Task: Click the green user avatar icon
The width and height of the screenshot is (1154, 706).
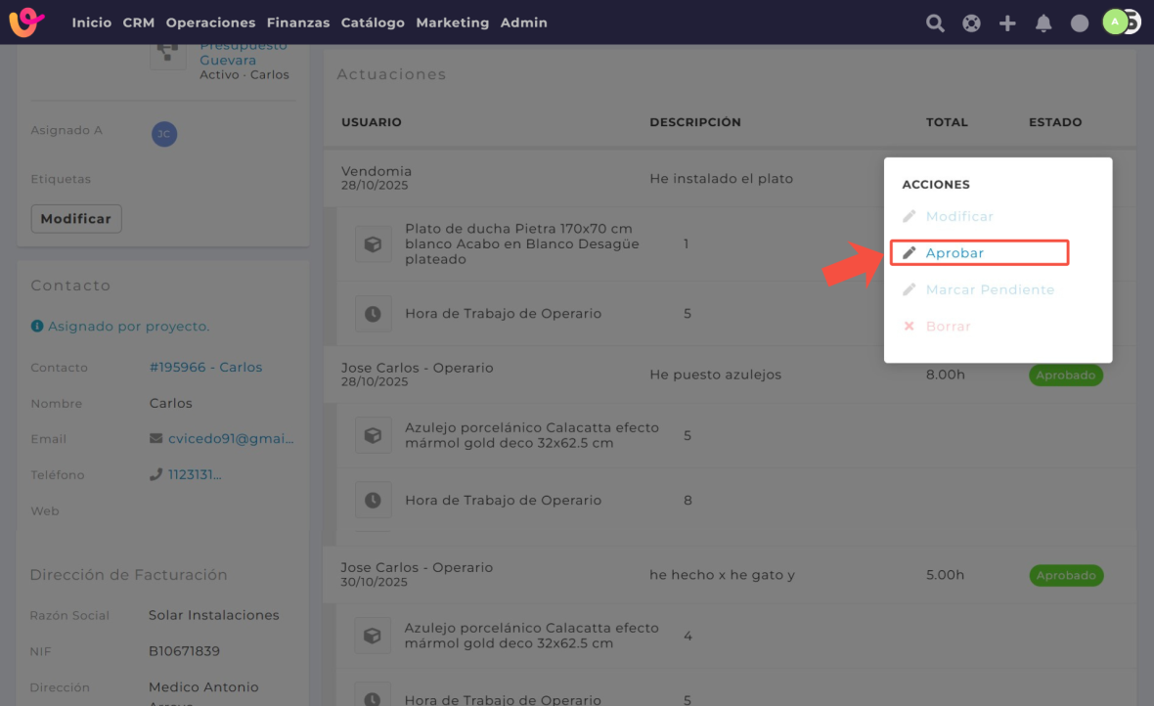Action: tap(1115, 22)
